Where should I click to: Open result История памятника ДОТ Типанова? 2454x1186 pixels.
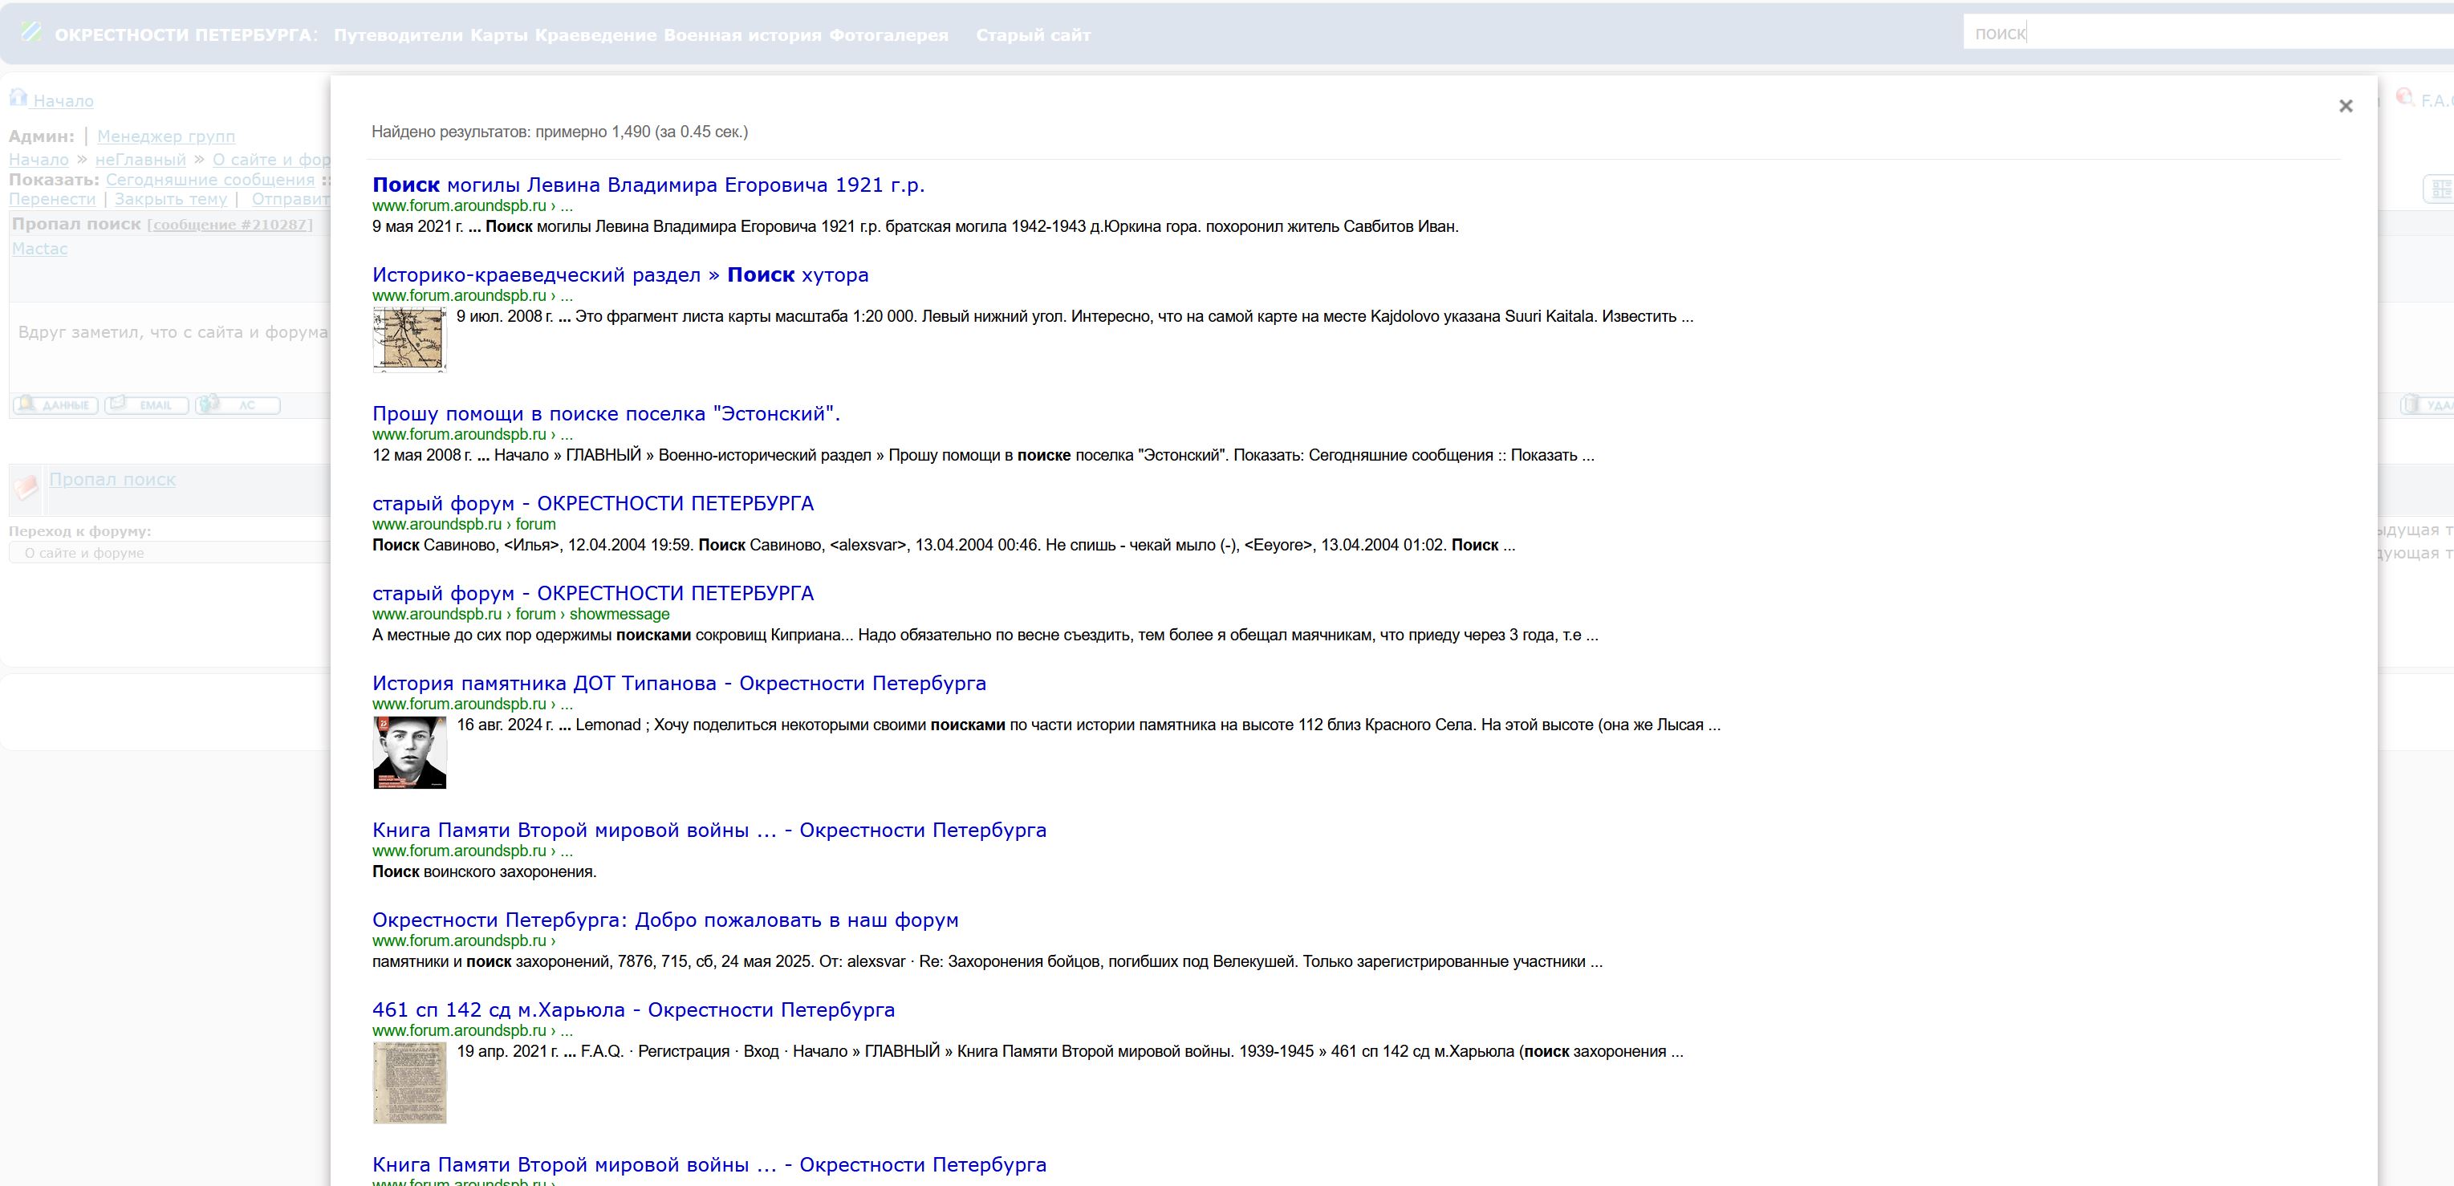coord(678,683)
